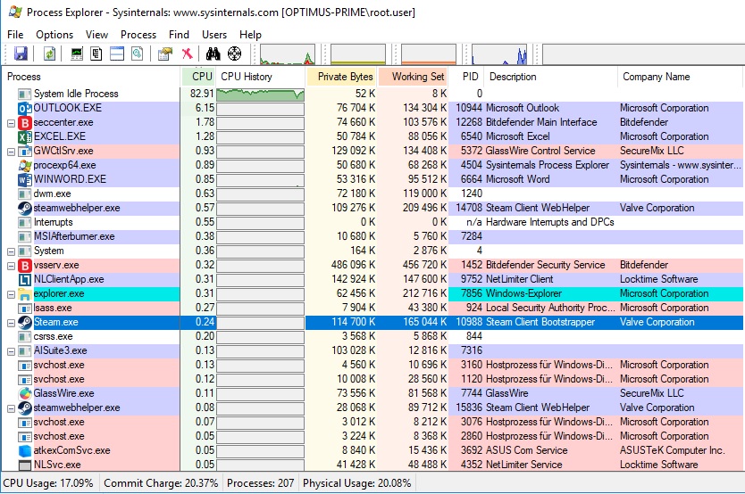This screenshot has height=494, width=745.
Task: Select the System Idle Process row
Action: pyautogui.click(x=372, y=94)
